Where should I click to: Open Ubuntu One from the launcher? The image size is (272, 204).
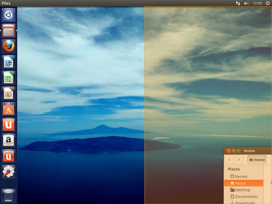8,125
